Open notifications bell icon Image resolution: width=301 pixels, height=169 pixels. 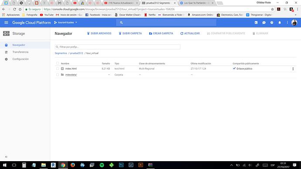coord(280,23)
